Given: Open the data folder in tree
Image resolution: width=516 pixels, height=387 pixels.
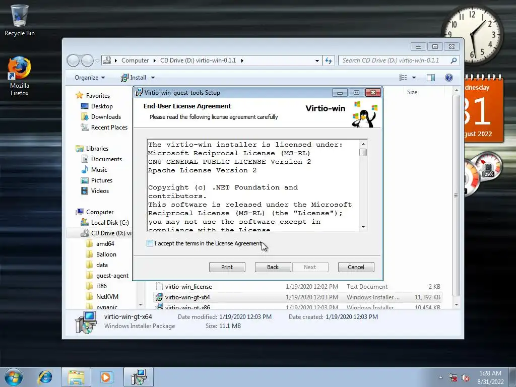Looking at the screenshot, I should (102, 265).
